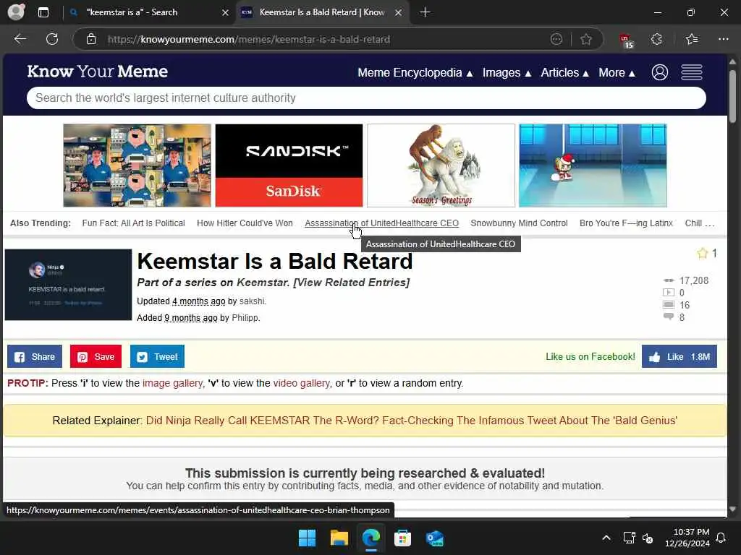The image size is (741, 555).
Task: Close the "keemstar is a" Search tab
Action: coord(226,12)
